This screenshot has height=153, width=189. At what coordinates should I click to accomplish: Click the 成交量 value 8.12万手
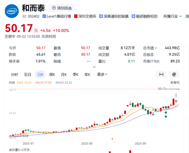tap(128, 48)
